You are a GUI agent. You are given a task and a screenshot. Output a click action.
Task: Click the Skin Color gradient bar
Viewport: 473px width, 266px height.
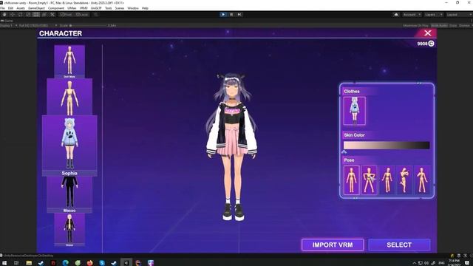[x=387, y=146]
